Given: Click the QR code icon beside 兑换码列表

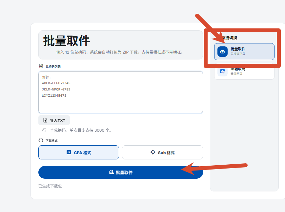Looking at the screenshot, I should click(41, 66).
